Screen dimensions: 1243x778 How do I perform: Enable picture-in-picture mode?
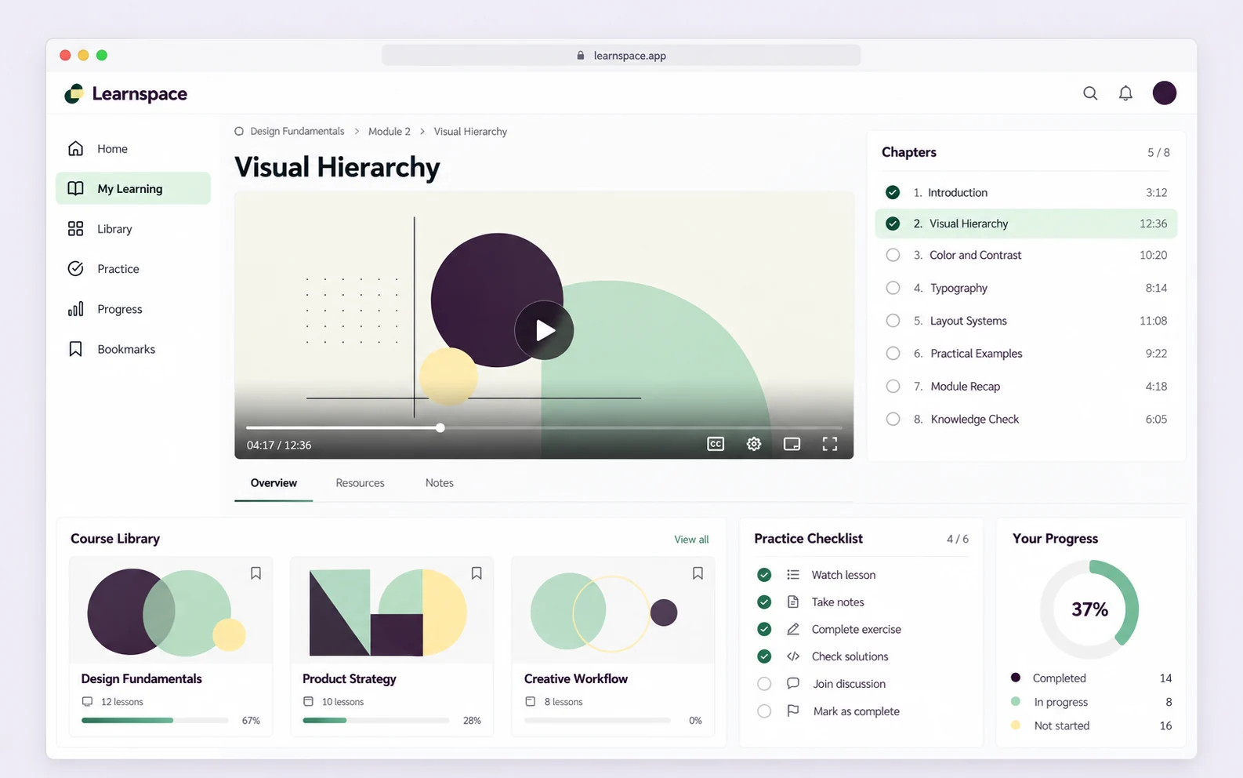click(792, 444)
